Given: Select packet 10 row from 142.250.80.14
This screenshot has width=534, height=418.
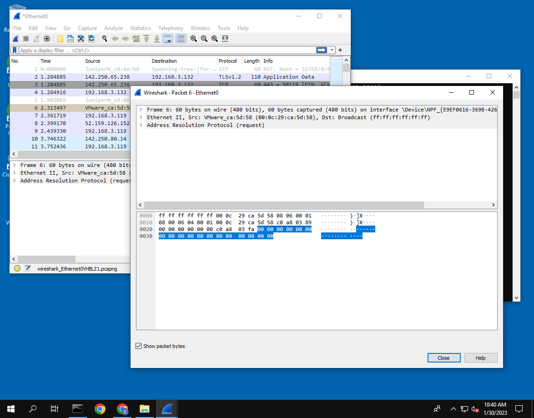Looking at the screenshot, I should click(71, 139).
